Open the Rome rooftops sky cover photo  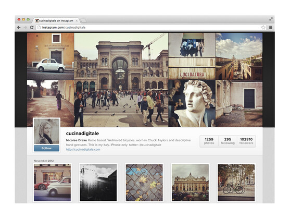(x=239, y=56)
